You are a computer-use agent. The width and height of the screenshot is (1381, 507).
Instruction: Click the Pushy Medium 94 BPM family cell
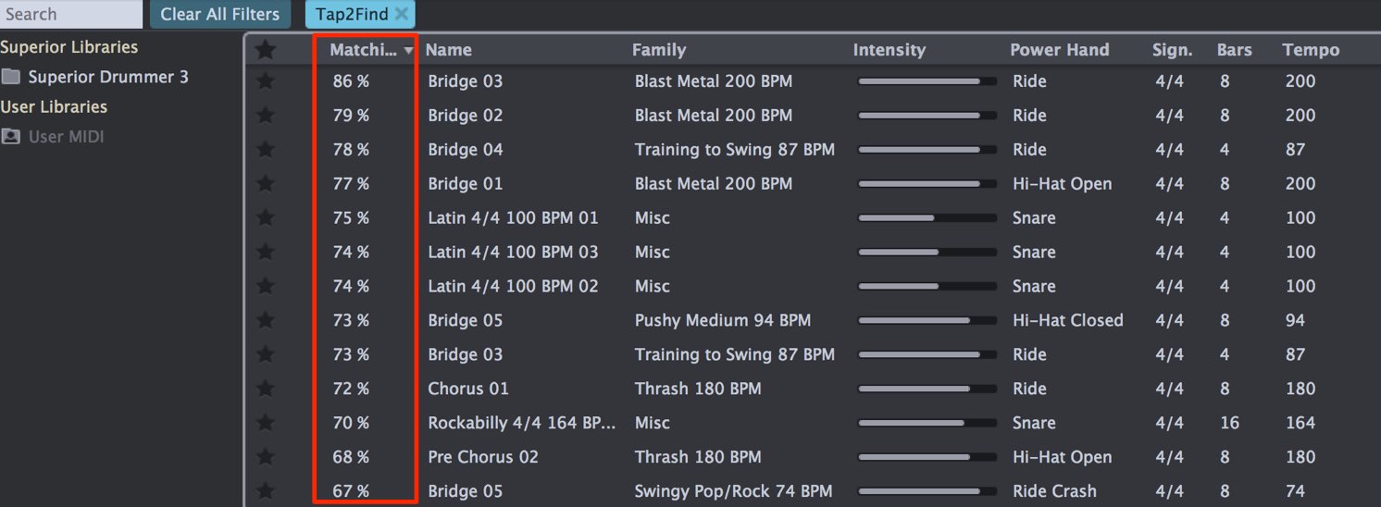coord(723,321)
